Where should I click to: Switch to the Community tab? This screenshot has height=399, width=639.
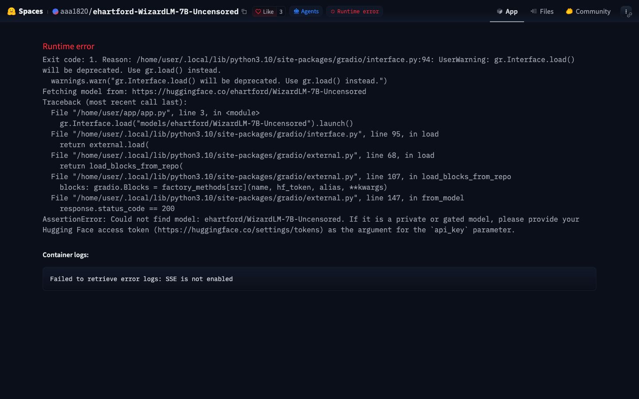click(x=588, y=12)
